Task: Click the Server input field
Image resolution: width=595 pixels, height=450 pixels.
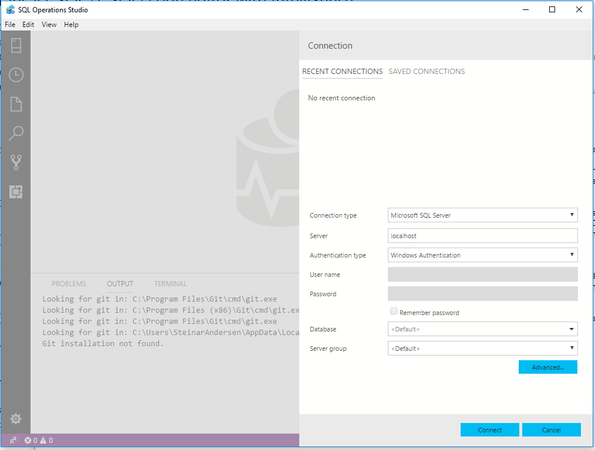Action: tap(483, 236)
